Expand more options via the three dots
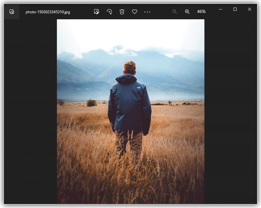The image size is (261, 208). point(147,12)
